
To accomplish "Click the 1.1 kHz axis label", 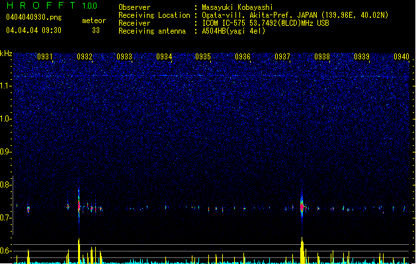I will point(6,86).
